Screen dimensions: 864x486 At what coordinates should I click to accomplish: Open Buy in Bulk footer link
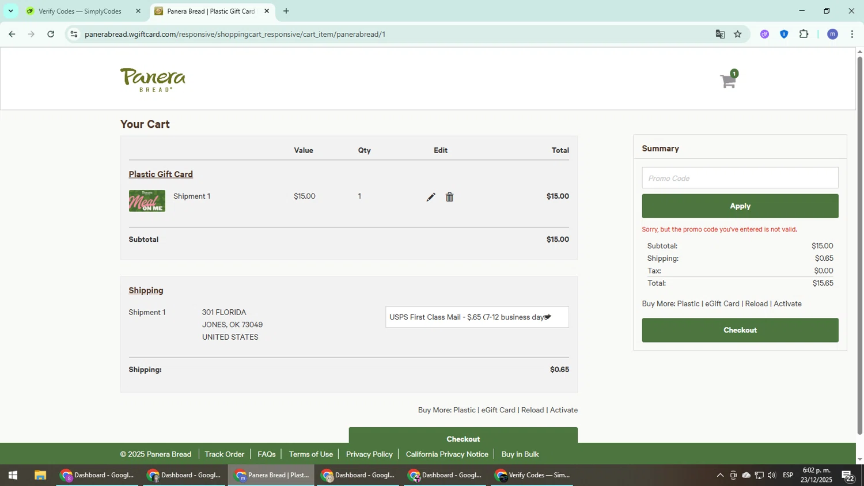tap(520, 454)
